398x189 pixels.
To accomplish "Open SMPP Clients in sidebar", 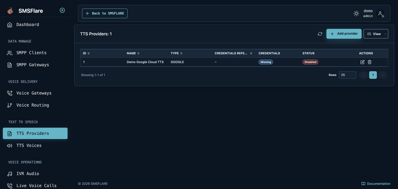I will [x=35, y=53].
